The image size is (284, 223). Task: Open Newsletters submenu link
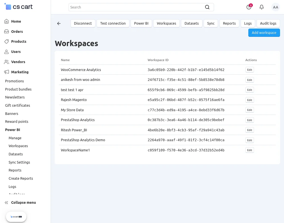[15, 97]
